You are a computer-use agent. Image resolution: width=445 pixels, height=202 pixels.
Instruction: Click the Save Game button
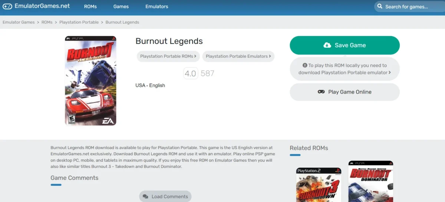click(345, 45)
